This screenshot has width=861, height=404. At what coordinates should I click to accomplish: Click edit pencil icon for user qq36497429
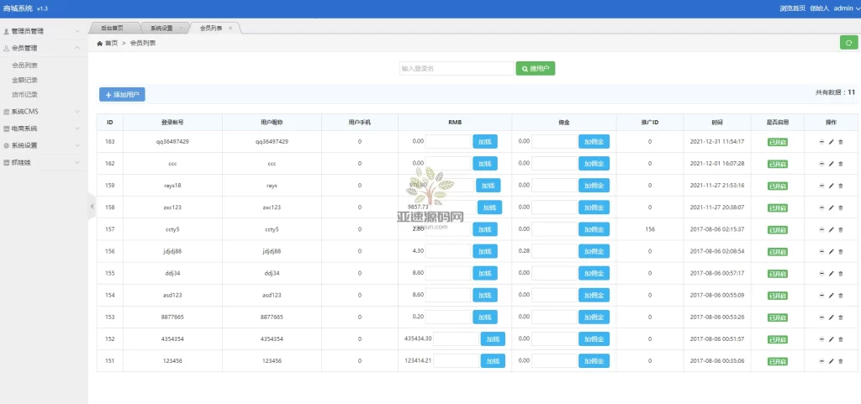click(831, 142)
